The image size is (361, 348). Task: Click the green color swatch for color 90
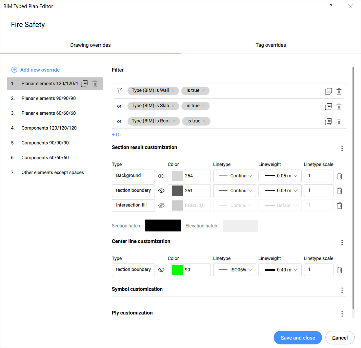pos(177,270)
